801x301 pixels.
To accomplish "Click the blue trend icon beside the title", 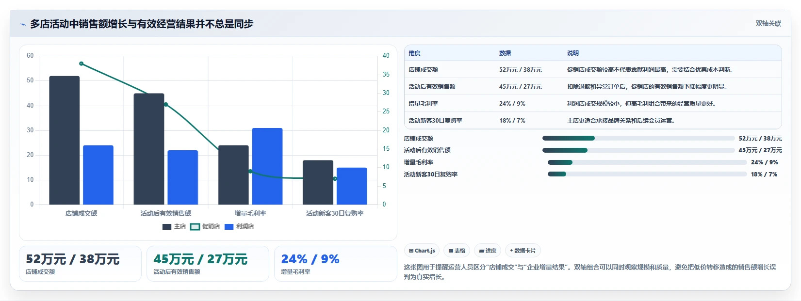I will click(x=23, y=24).
